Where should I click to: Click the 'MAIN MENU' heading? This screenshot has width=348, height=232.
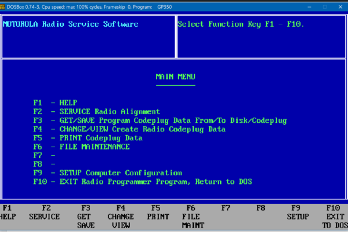pos(176,77)
